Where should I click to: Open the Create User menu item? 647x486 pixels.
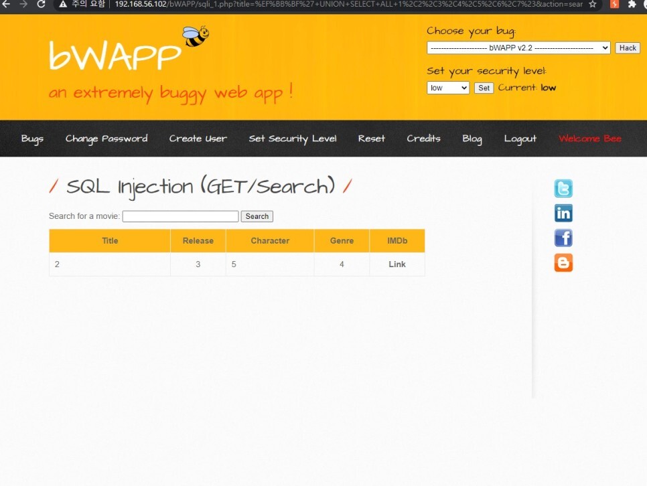198,139
